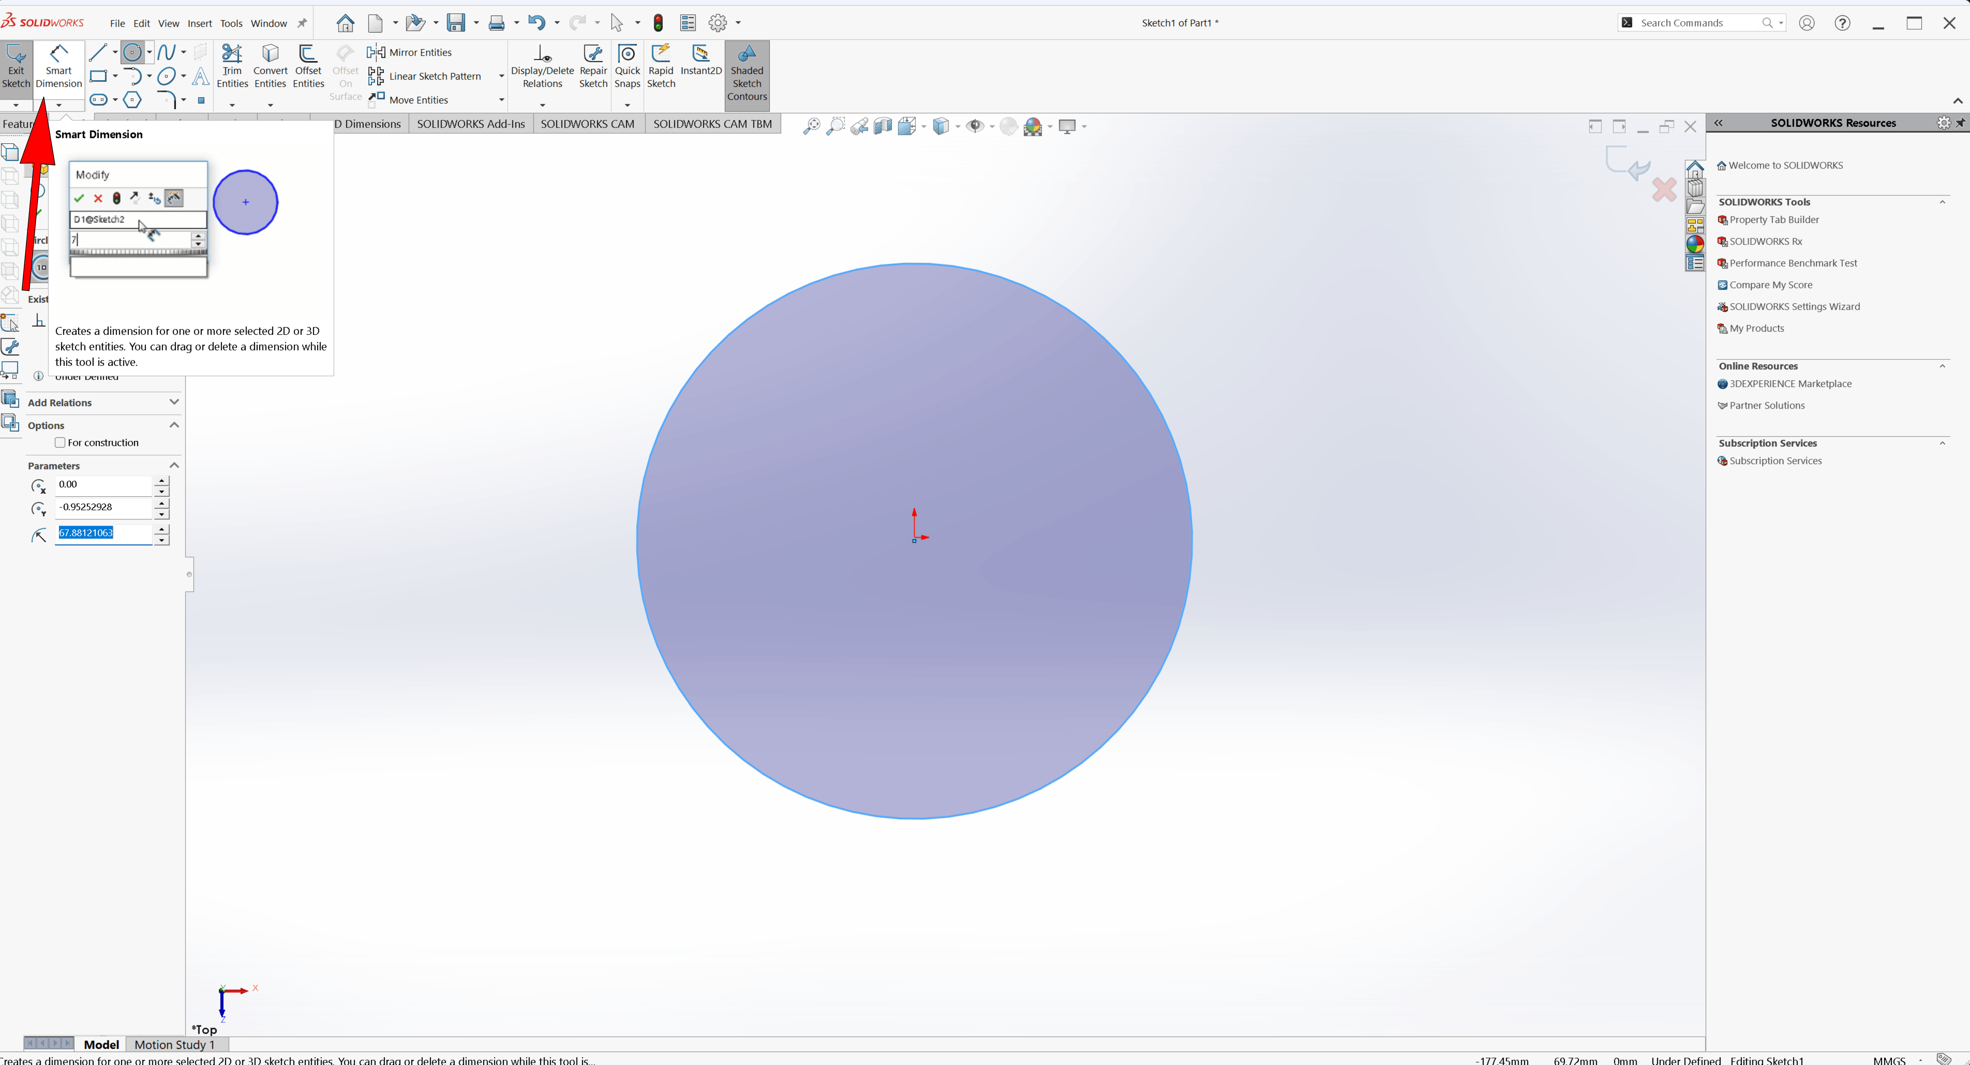
Task: Accept the Modify dialog green checkmark
Action: [x=79, y=199]
